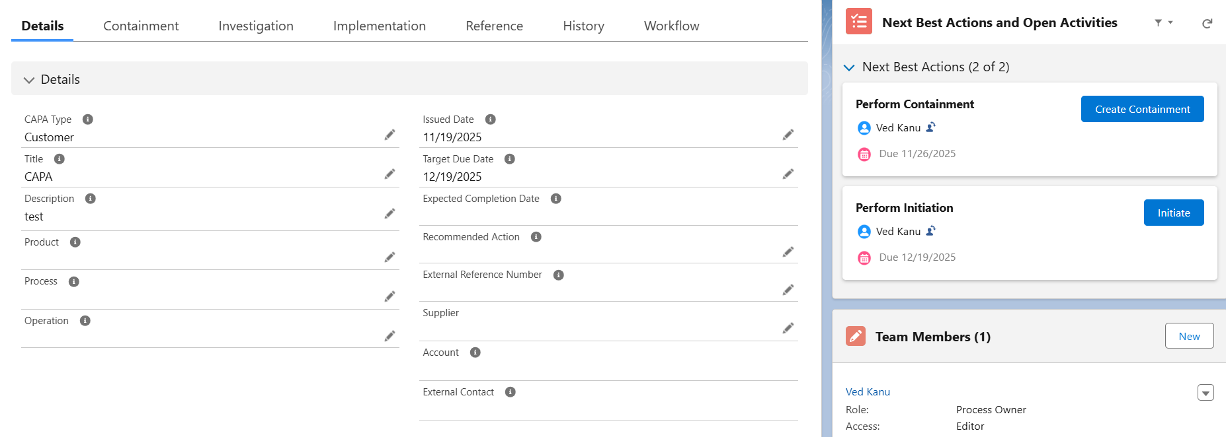The width and height of the screenshot is (1226, 437).
Task: Switch to the Containment tab
Action: pos(141,26)
